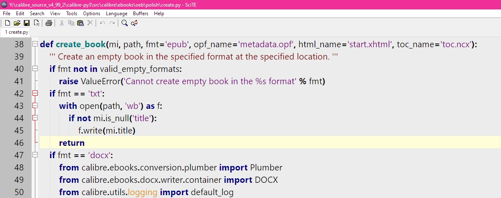Image resolution: width=501 pixels, height=198 pixels.
Task: Open the Tools menu
Action: point(71,14)
